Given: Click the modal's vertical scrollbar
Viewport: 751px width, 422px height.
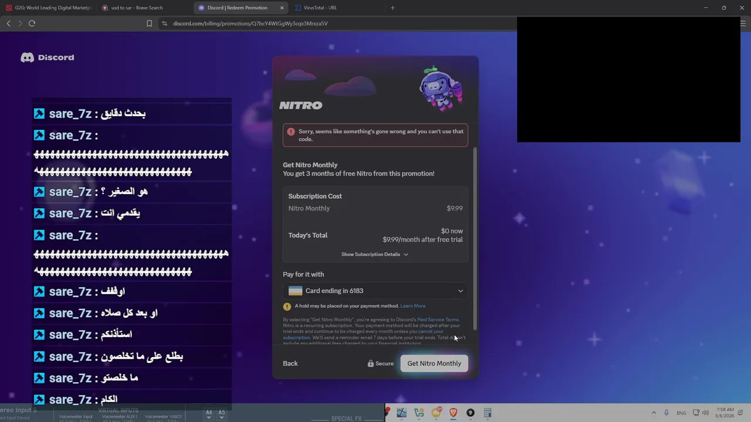Looking at the screenshot, I should [x=475, y=237].
